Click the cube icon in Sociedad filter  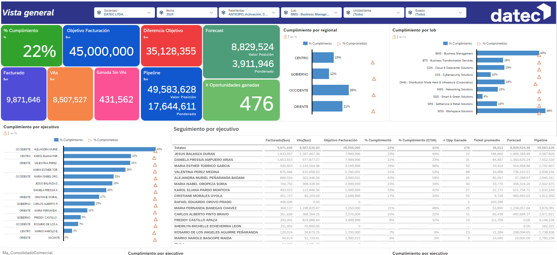pyautogui.click(x=99, y=13)
